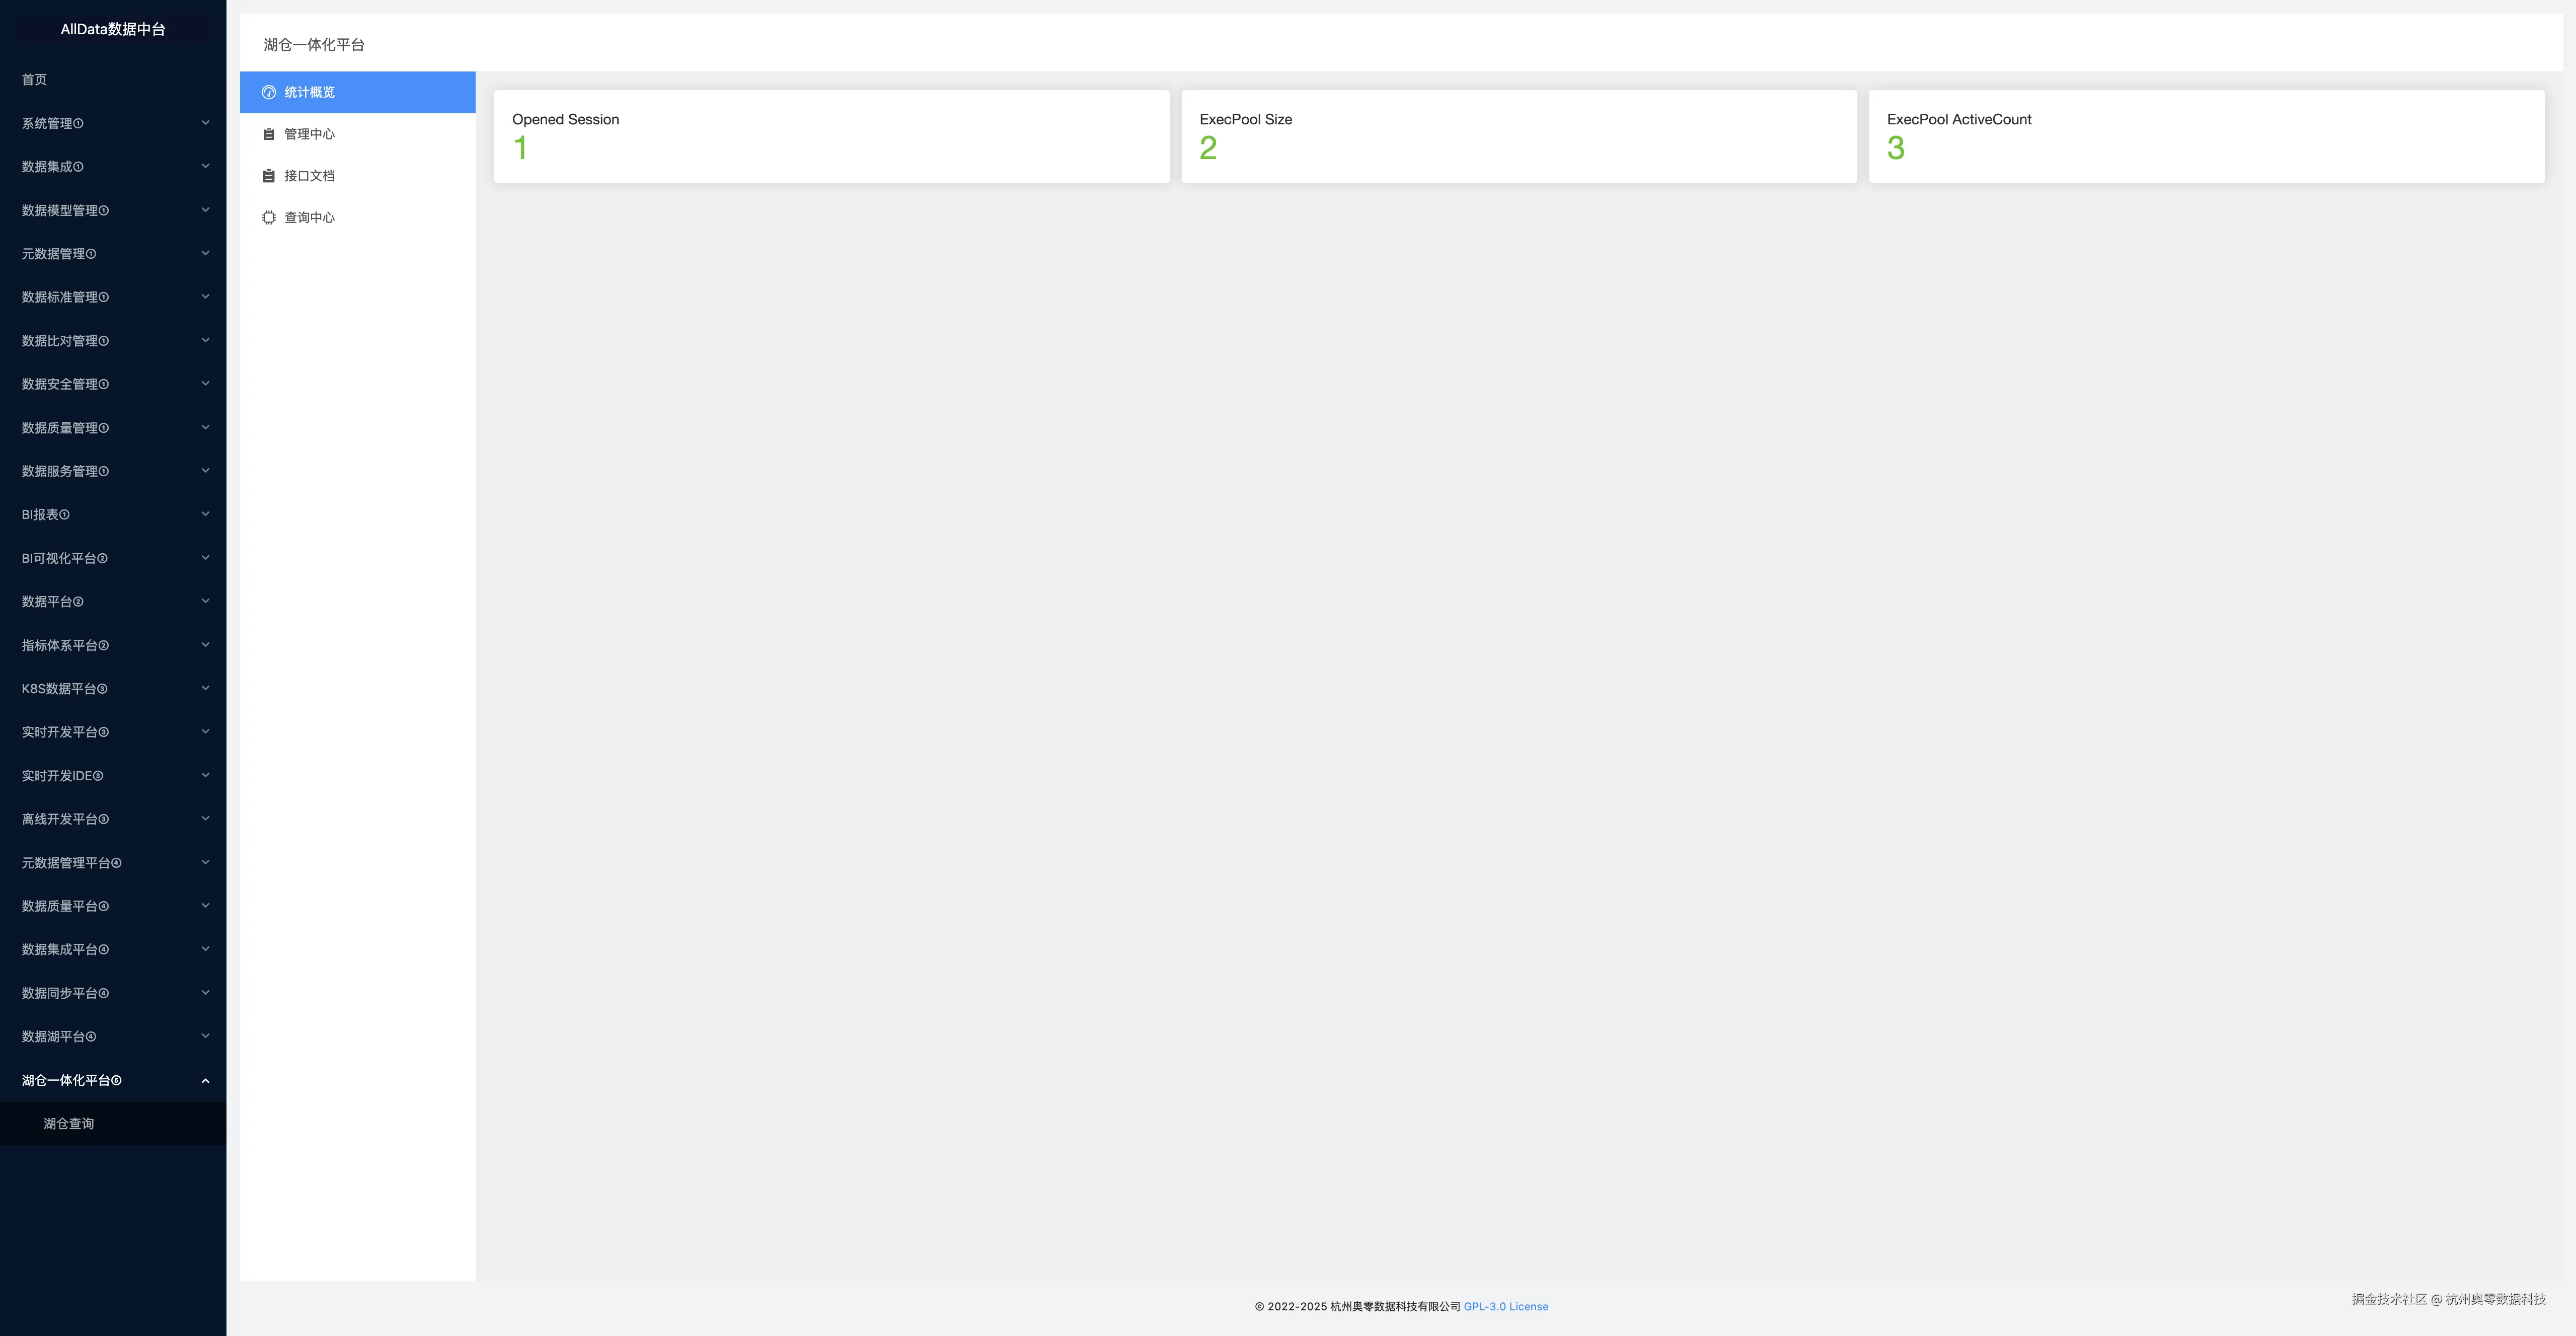Viewport: 2576px width, 1336px height.
Task: Expand the 数据安全管理 chevron
Action: point(205,384)
